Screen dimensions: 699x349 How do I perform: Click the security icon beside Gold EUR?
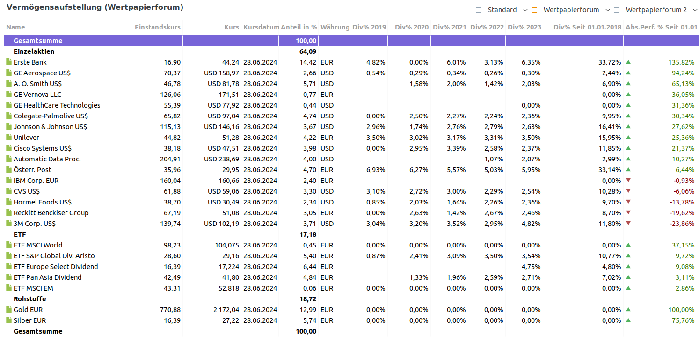pyautogui.click(x=8, y=310)
